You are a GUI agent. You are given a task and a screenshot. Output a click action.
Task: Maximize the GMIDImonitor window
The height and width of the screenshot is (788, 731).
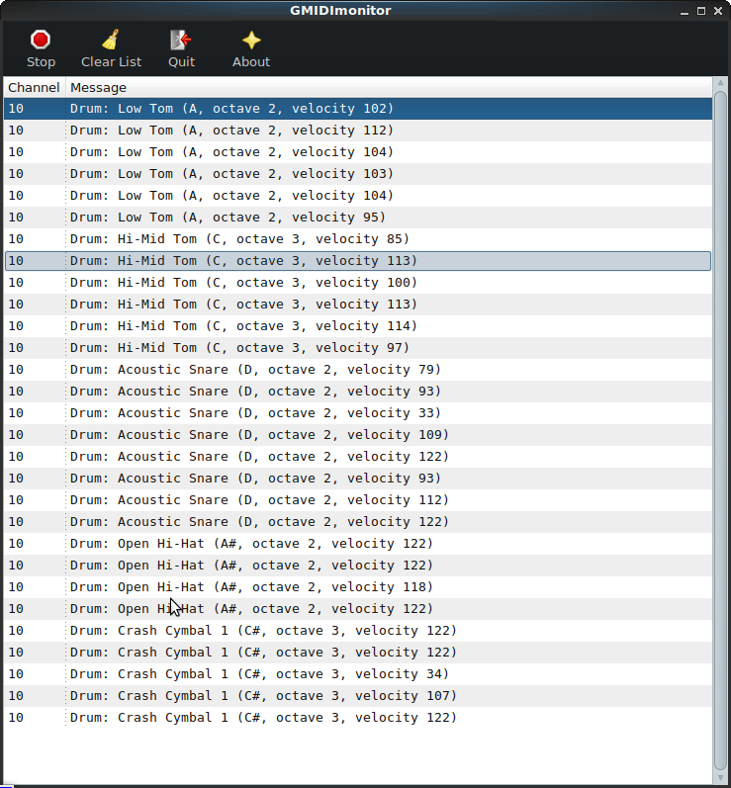[x=701, y=11]
